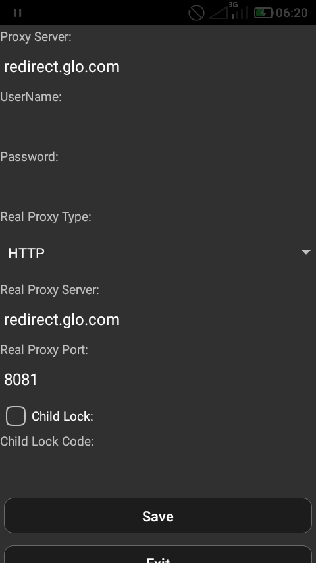Focus the Proxy Server redirect.glo.com field
The width and height of the screenshot is (316, 563).
tap(158, 67)
